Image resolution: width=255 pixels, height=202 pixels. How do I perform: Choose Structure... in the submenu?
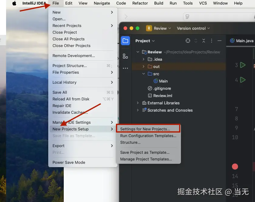pos(148,142)
